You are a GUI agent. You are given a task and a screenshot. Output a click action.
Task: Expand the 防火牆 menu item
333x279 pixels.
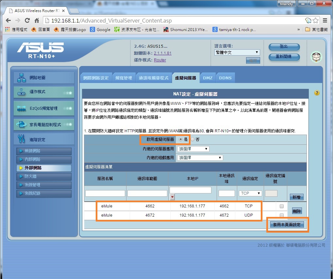tap(44, 176)
